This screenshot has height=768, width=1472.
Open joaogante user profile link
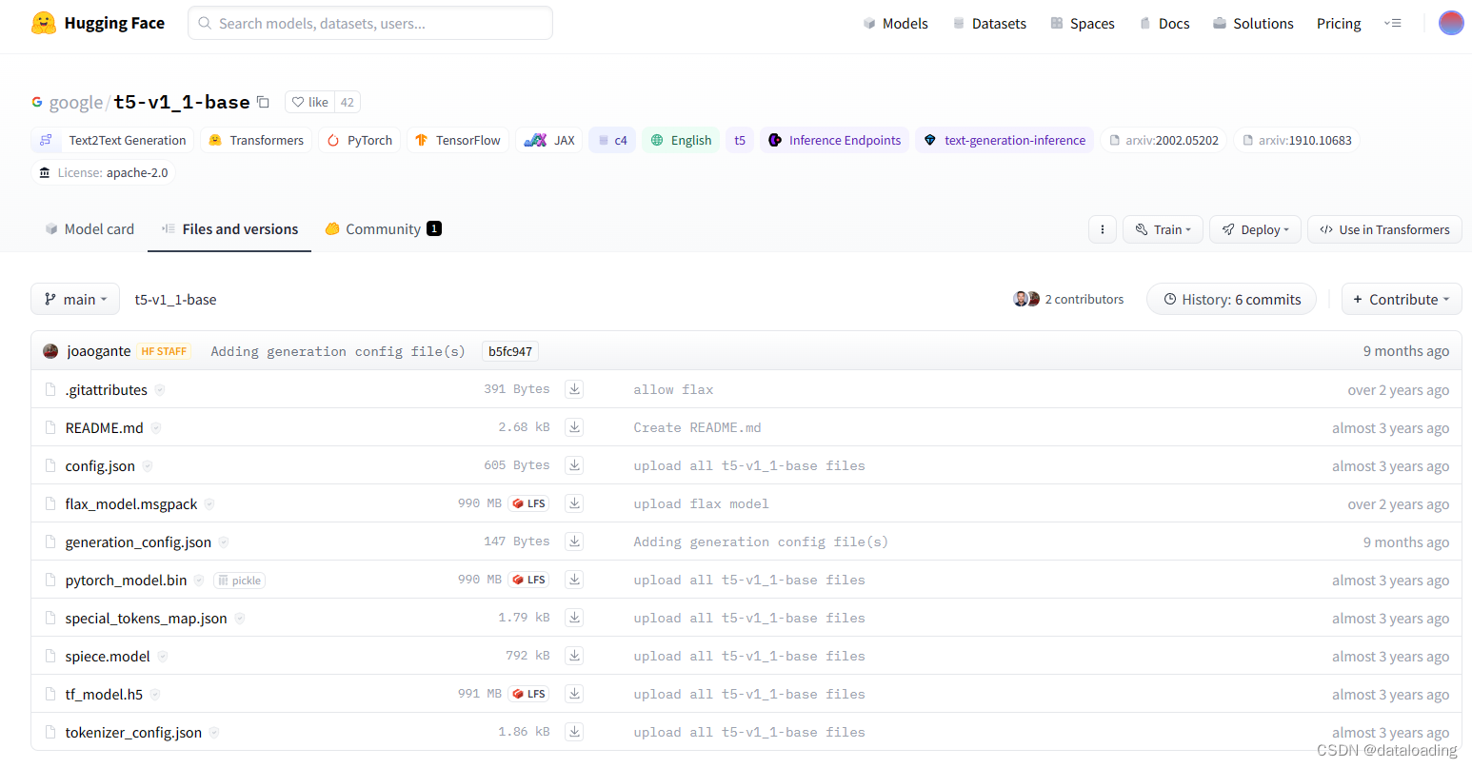[99, 351]
